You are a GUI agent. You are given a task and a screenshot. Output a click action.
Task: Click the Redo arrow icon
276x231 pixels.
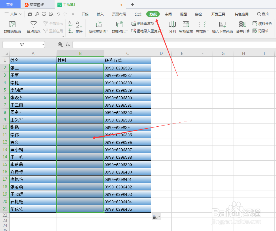click(65, 14)
